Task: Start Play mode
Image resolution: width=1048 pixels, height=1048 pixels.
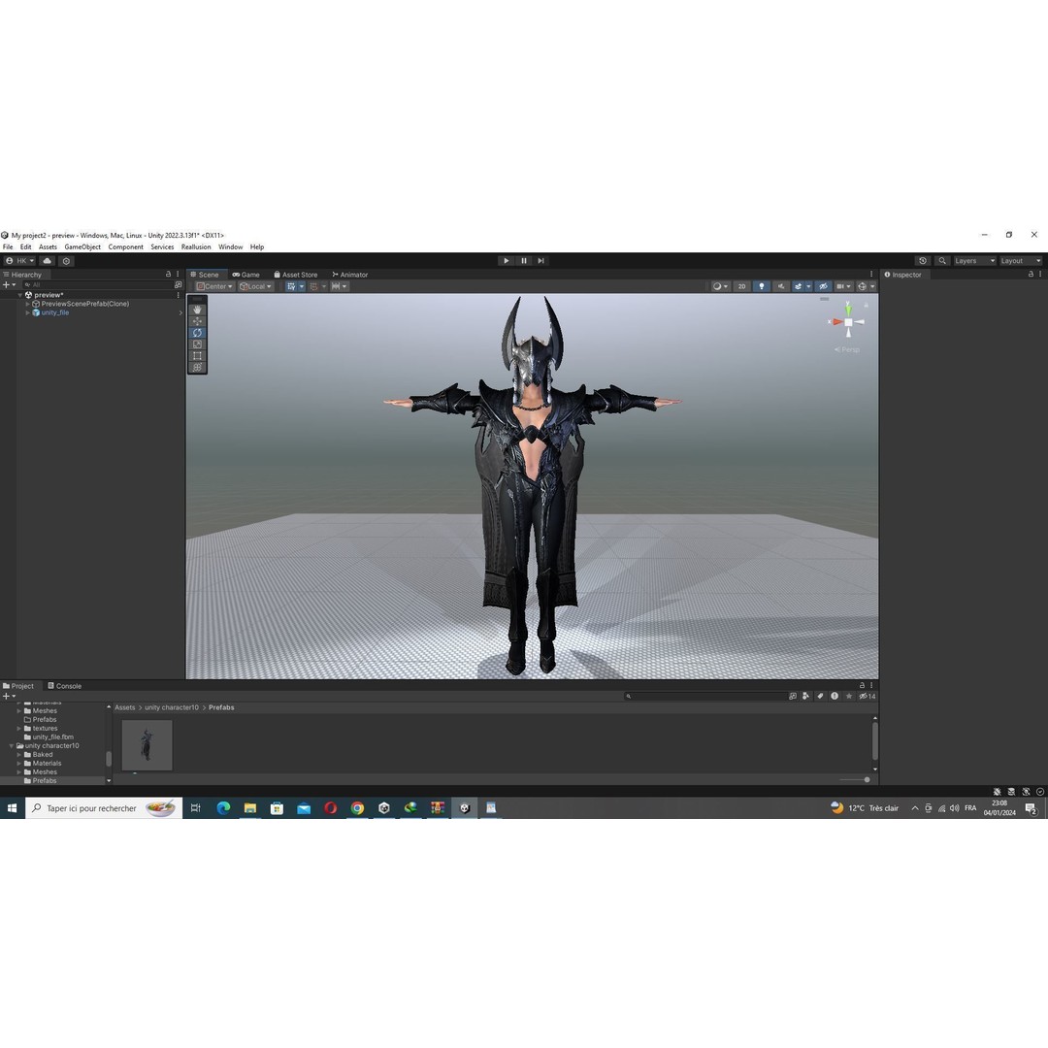Action: pos(506,261)
